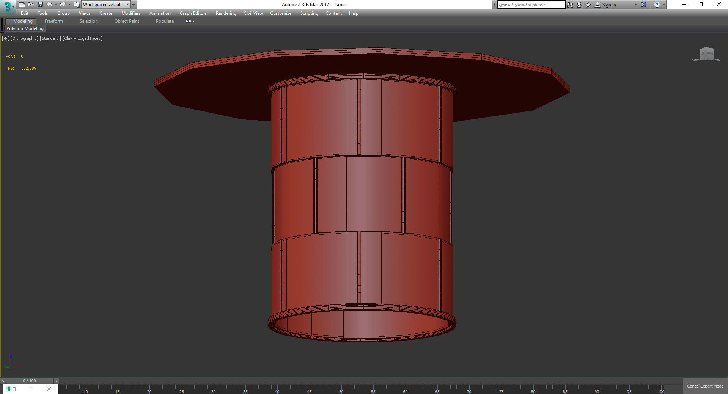
Task: Open the Workspace: Default dropdown
Action: pos(105,5)
